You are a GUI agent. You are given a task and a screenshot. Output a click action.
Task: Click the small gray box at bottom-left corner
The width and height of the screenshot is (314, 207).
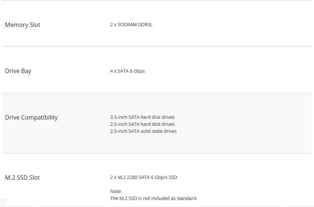(3, 203)
